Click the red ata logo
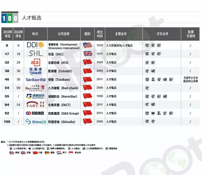This screenshot has height=175, width=202. [x=35, y=62]
